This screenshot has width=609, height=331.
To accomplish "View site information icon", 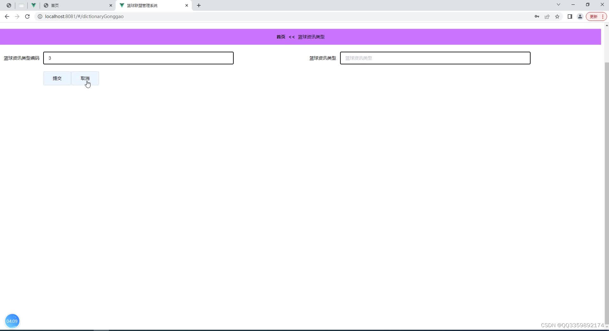I will (x=40, y=16).
